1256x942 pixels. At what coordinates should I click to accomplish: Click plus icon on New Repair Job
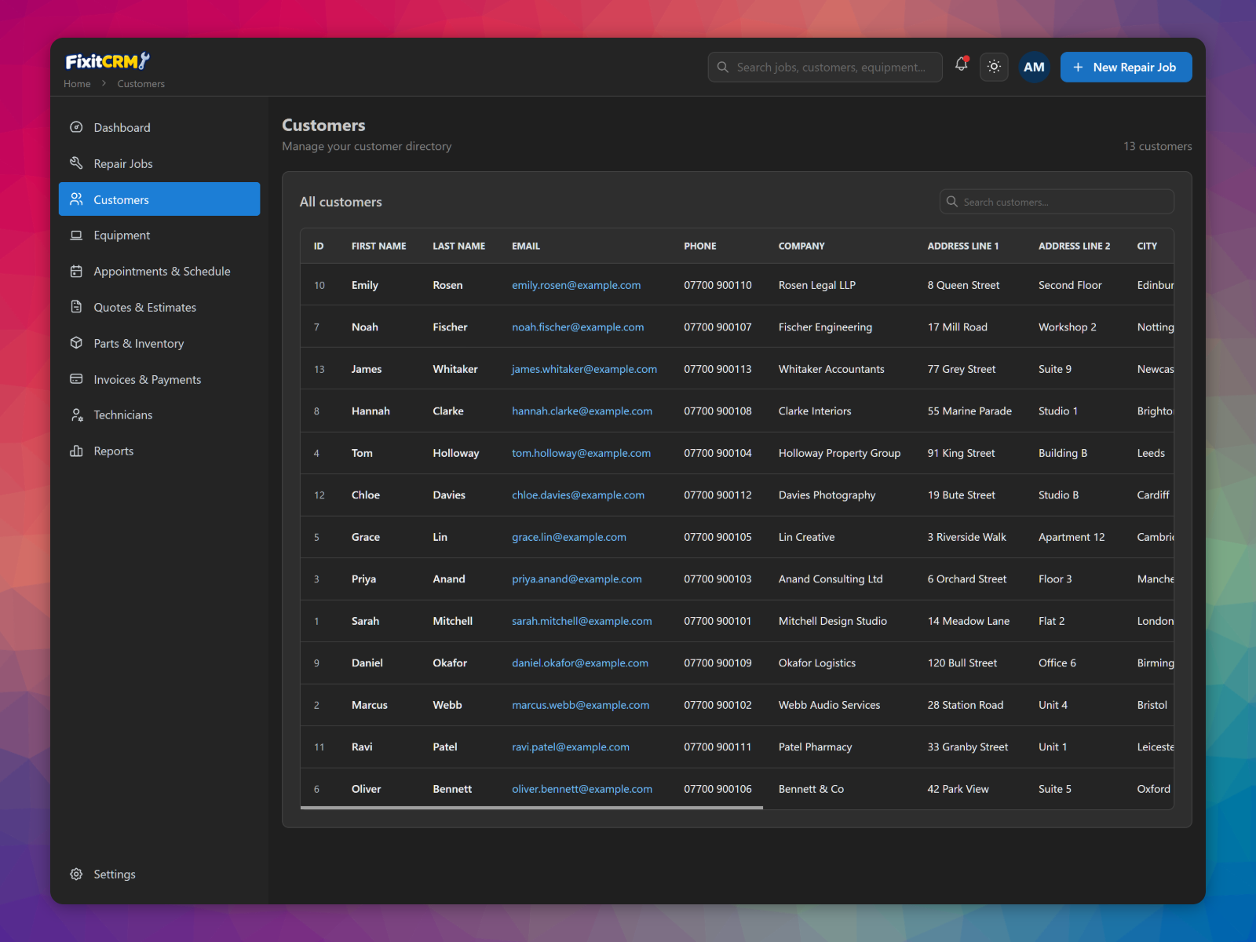coord(1078,68)
